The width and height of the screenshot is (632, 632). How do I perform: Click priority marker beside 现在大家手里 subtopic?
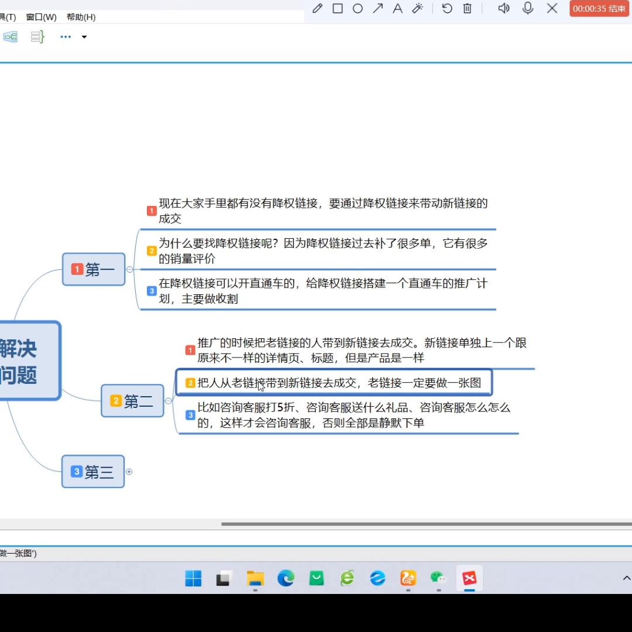(x=152, y=211)
